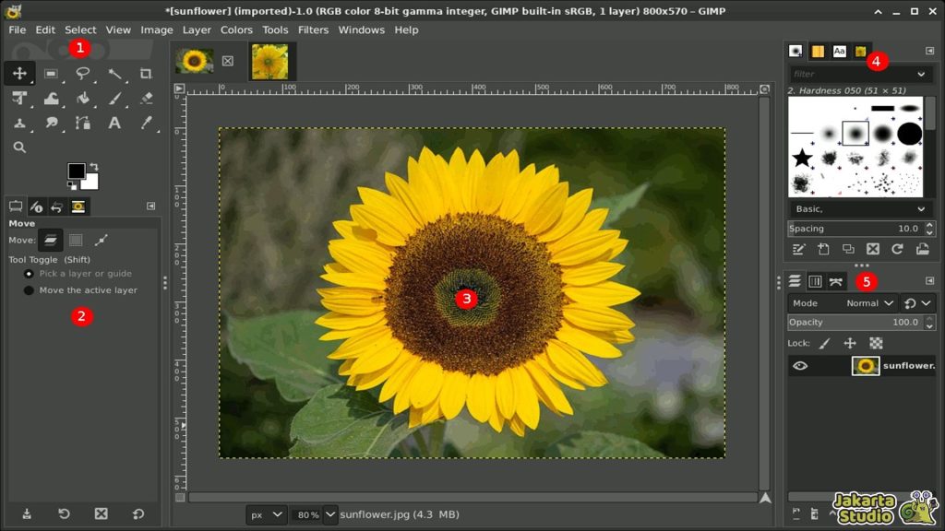
Task: Reset tool options to default values
Action: coord(138,513)
